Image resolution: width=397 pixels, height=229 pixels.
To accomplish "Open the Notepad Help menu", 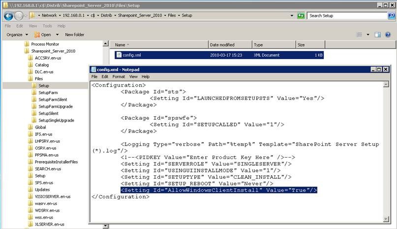I will pos(146,77).
